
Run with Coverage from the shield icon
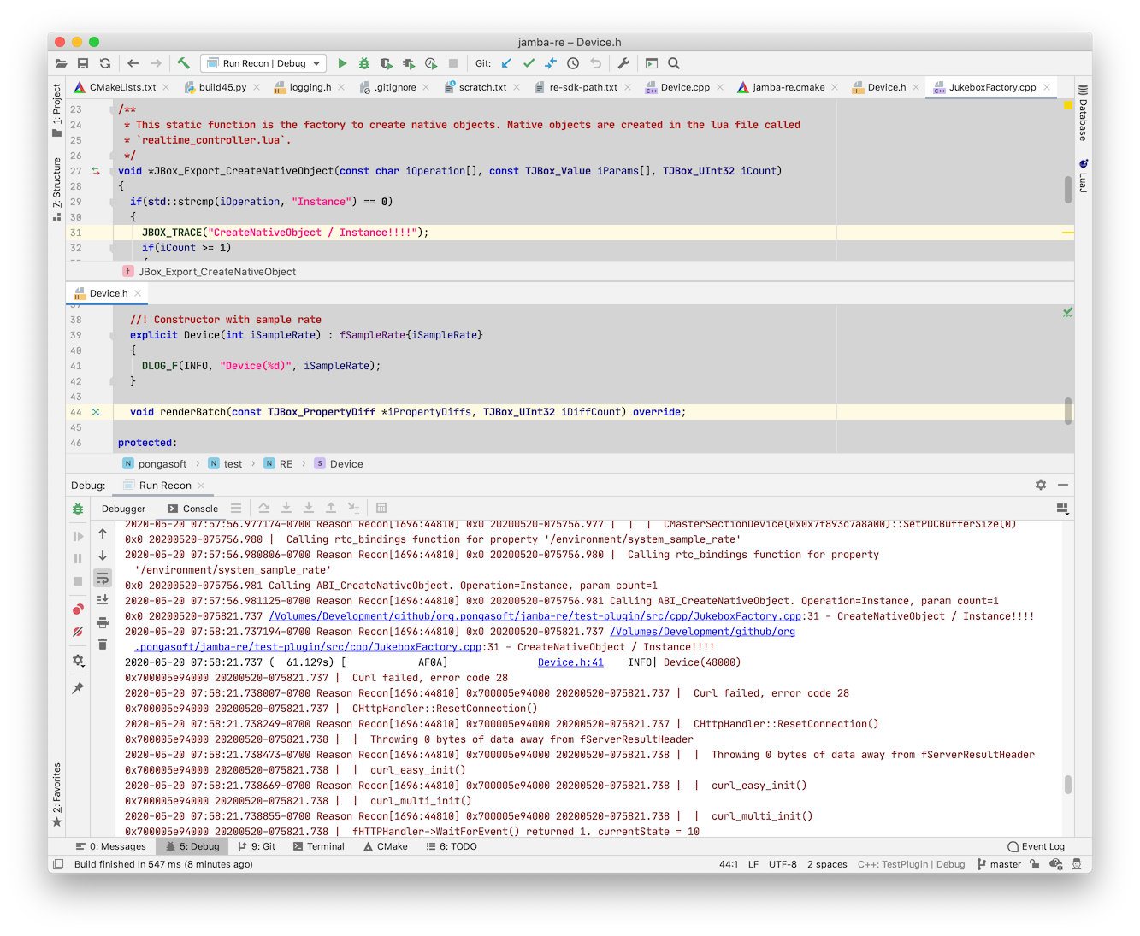(x=387, y=63)
